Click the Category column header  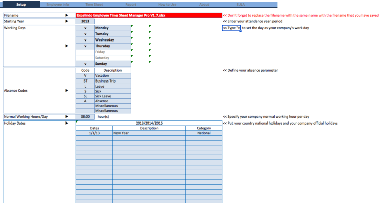(x=204, y=128)
